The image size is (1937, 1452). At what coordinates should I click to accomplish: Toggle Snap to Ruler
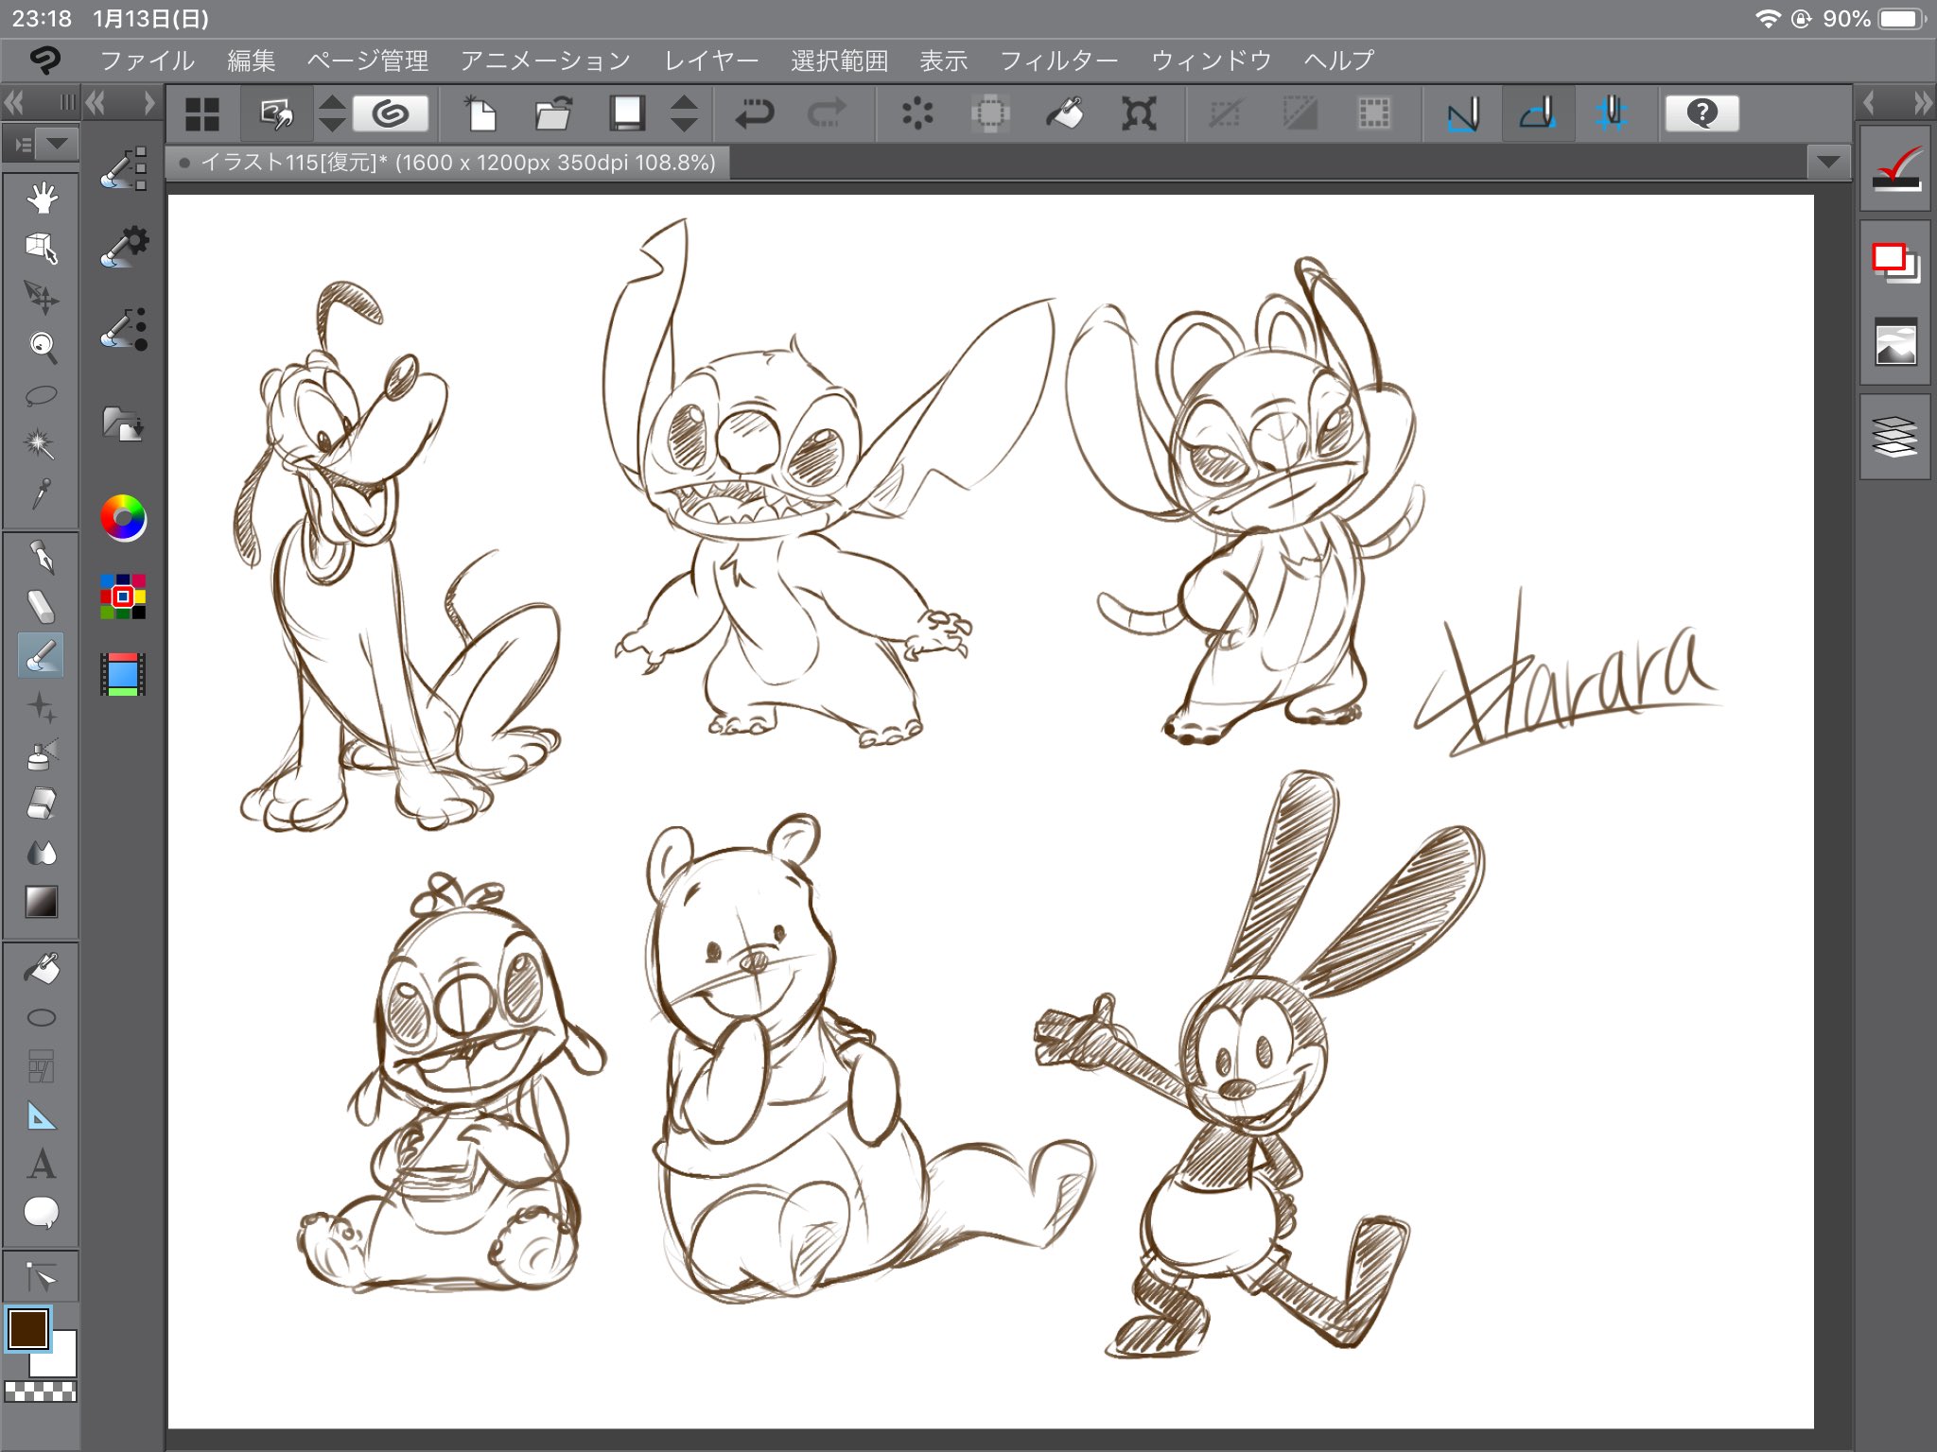[1462, 114]
